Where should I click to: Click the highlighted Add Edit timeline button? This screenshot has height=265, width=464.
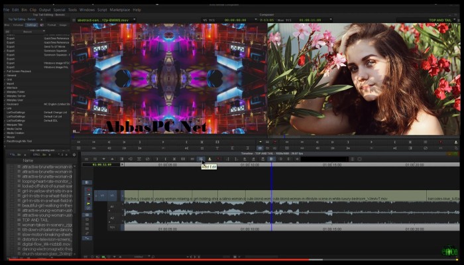[x=201, y=159]
